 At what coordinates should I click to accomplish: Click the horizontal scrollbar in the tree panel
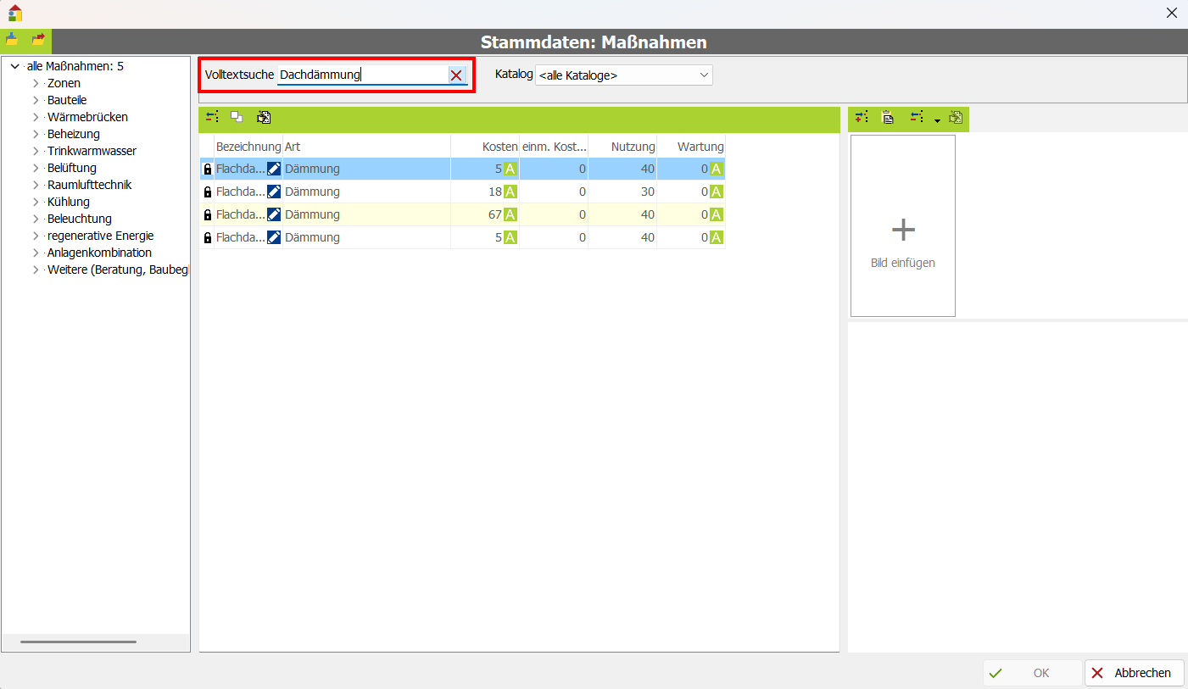(78, 642)
